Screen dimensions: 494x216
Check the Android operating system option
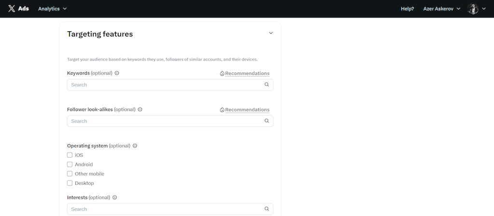pos(69,165)
